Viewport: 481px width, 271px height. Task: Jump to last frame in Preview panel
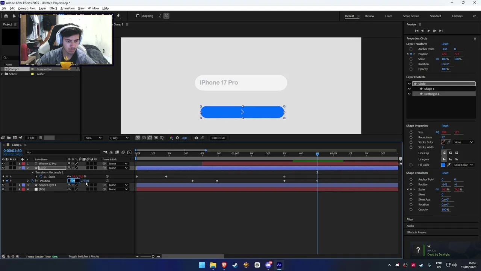pyautogui.click(x=441, y=30)
